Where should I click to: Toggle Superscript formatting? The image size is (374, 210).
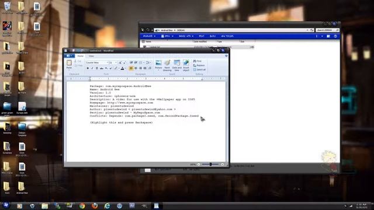click(x=111, y=68)
